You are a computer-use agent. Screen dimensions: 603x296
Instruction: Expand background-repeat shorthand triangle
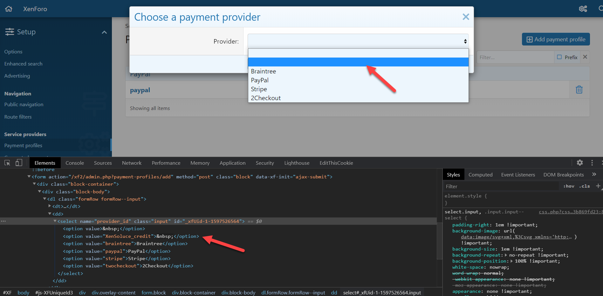pos(506,255)
